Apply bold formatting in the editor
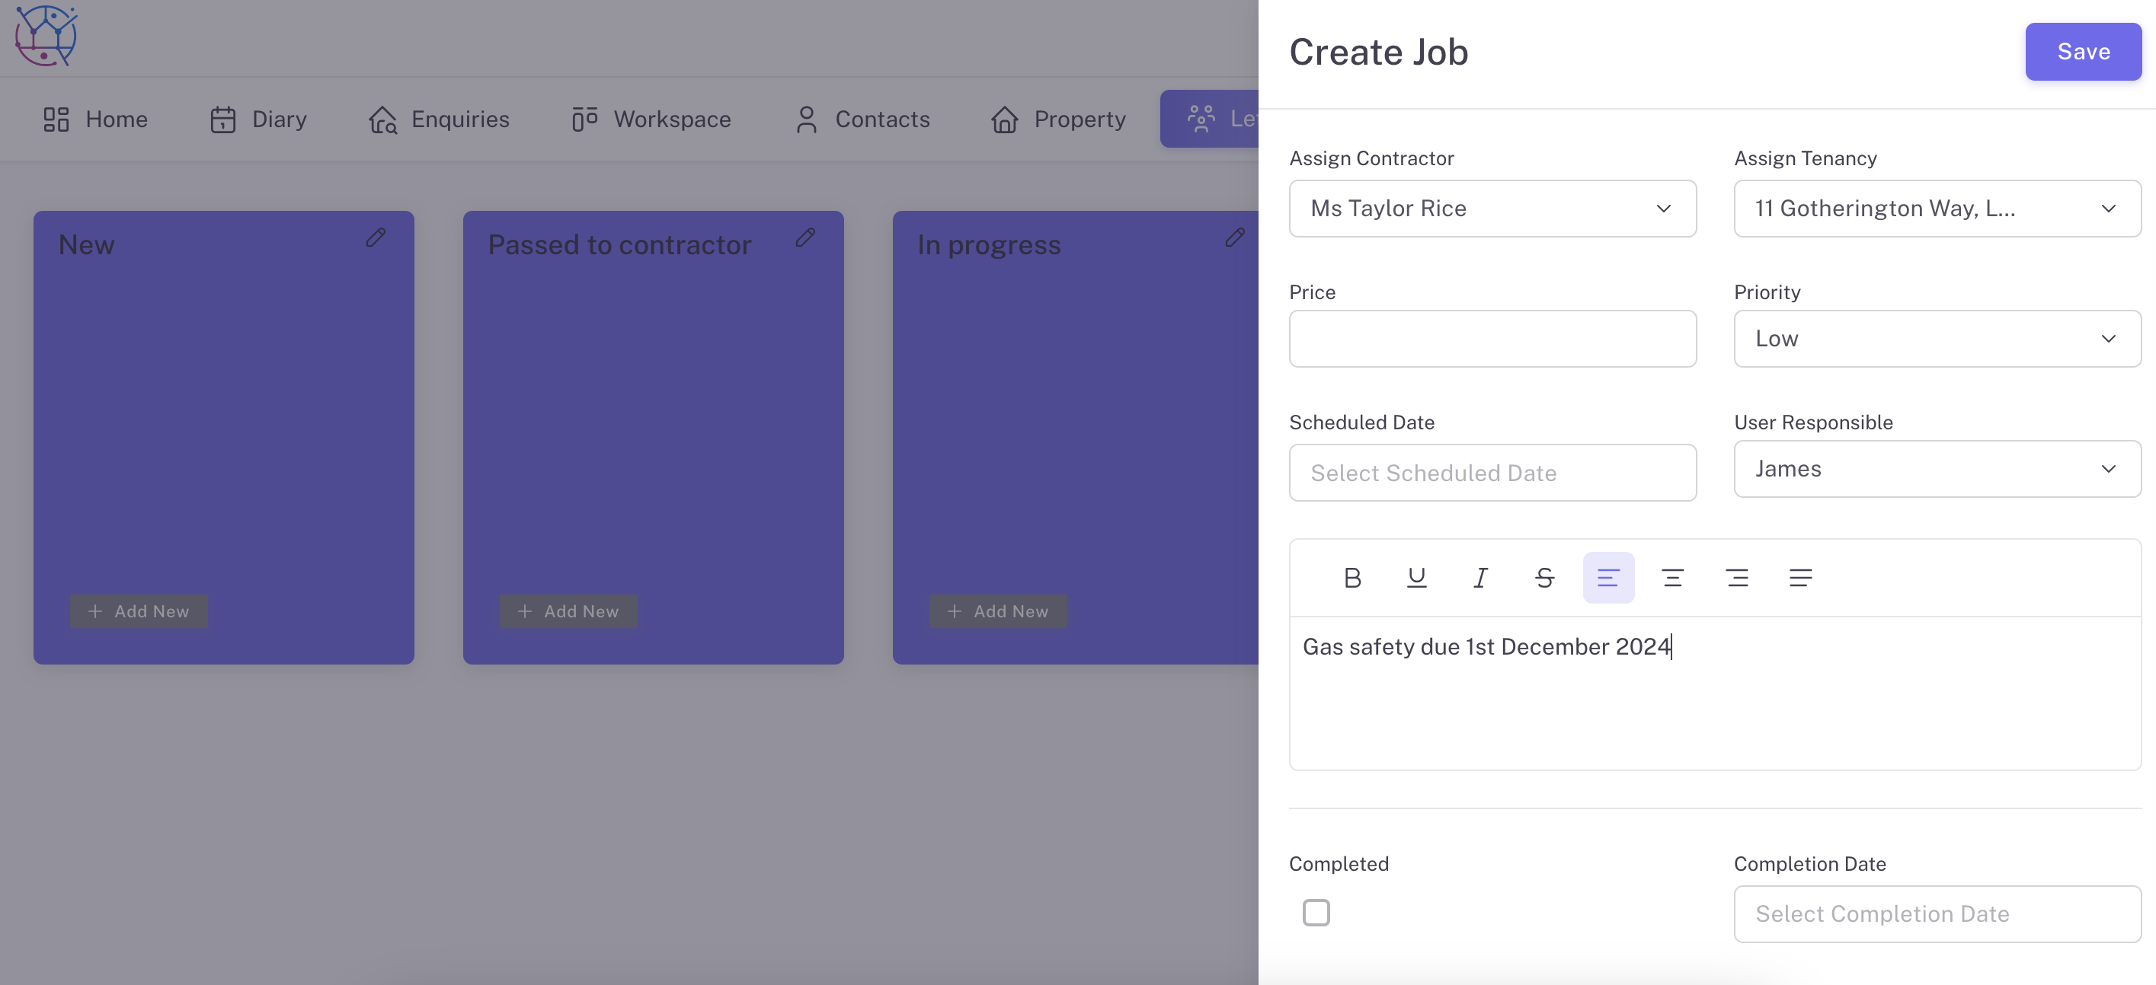This screenshot has width=2156, height=985. (x=1351, y=578)
